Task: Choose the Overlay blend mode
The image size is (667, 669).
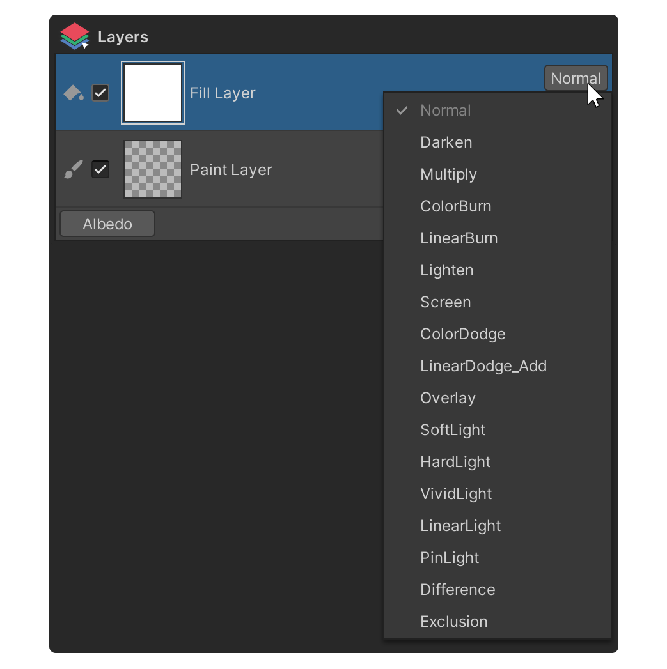Action: tap(498, 398)
